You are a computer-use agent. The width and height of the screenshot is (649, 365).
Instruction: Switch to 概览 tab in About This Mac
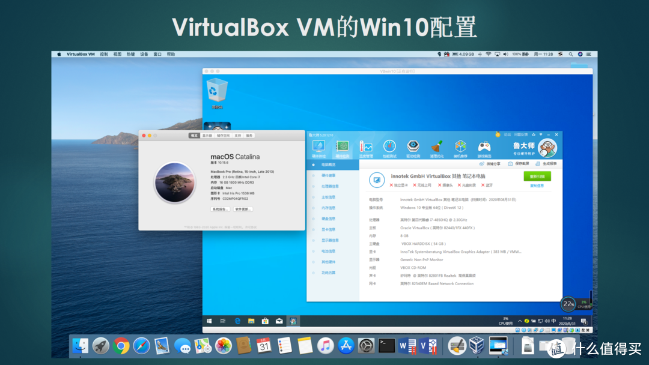[194, 136]
